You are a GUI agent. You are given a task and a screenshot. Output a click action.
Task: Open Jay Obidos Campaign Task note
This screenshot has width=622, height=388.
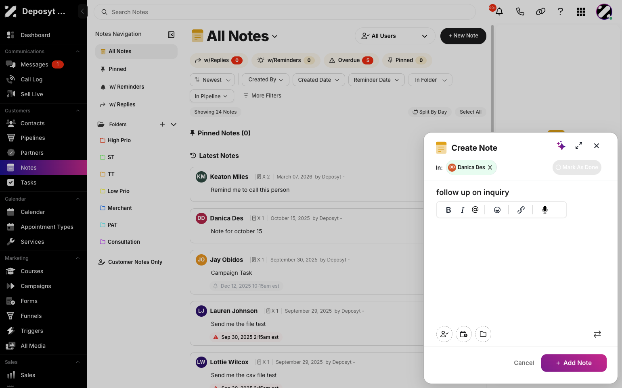(x=306, y=272)
